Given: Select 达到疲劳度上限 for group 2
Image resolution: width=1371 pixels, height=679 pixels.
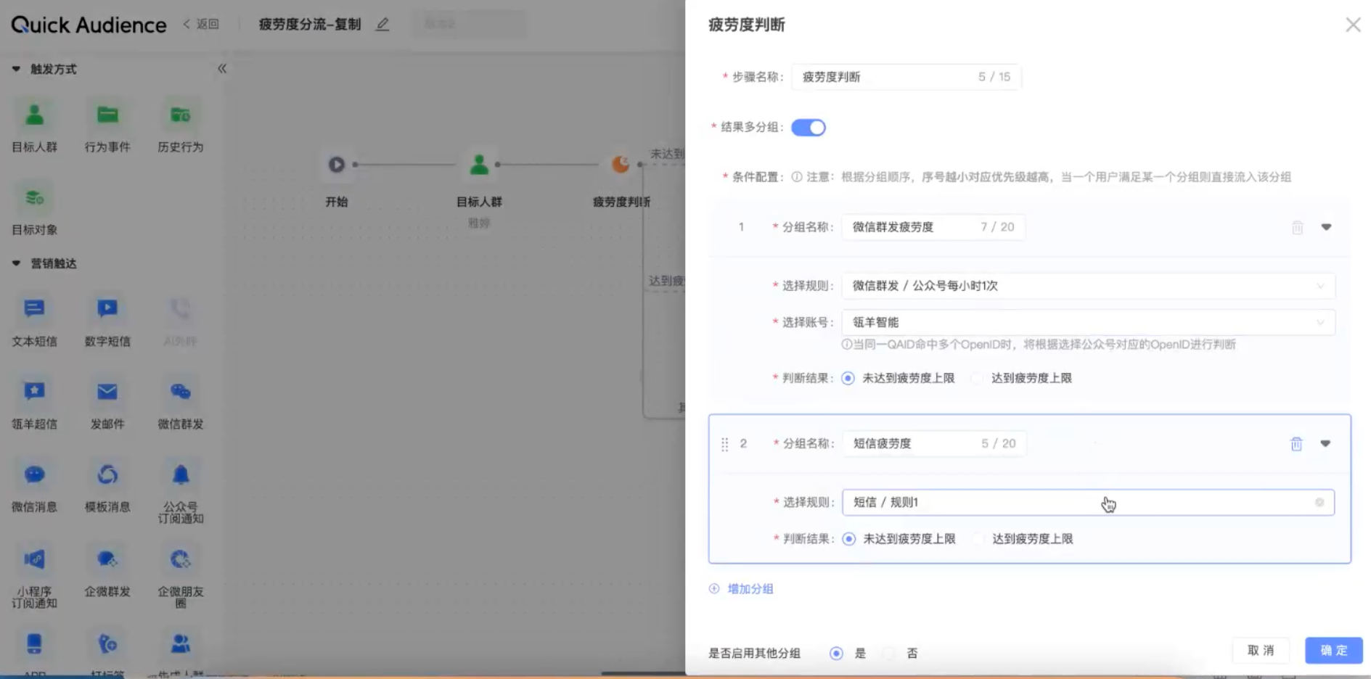Looking at the screenshot, I should point(978,539).
